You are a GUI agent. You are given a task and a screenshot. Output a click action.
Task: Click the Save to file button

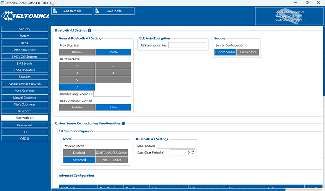(114, 11)
